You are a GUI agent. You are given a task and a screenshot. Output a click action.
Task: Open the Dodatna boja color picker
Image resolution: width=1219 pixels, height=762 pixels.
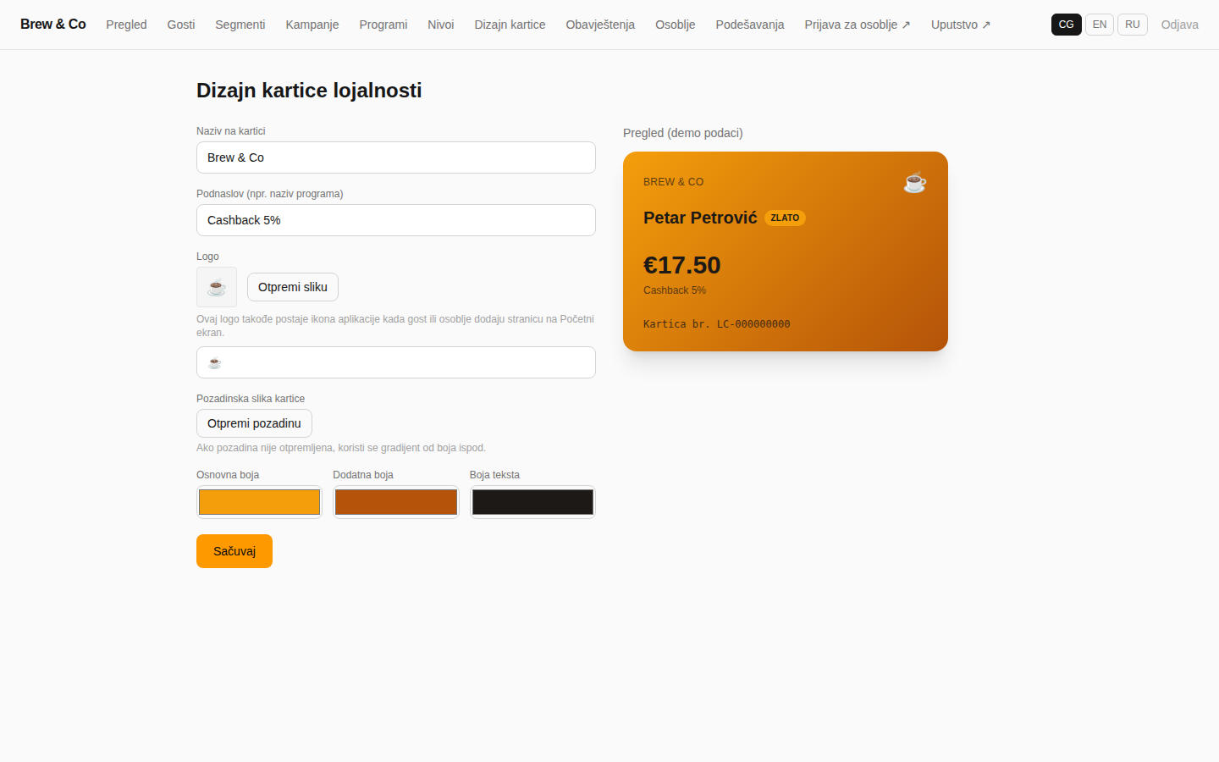click(396, 502)
